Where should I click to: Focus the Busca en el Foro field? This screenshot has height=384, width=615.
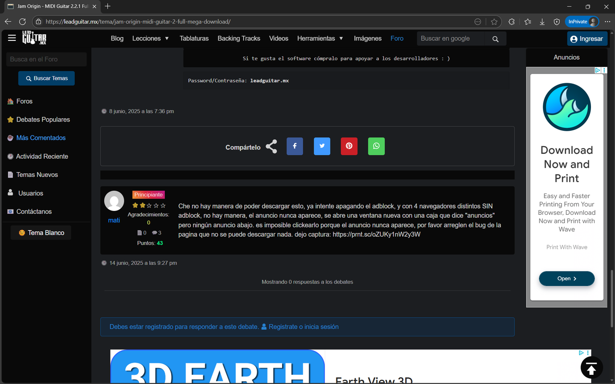47,59
